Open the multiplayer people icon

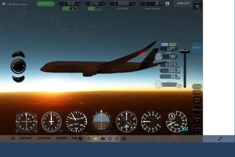124,138
